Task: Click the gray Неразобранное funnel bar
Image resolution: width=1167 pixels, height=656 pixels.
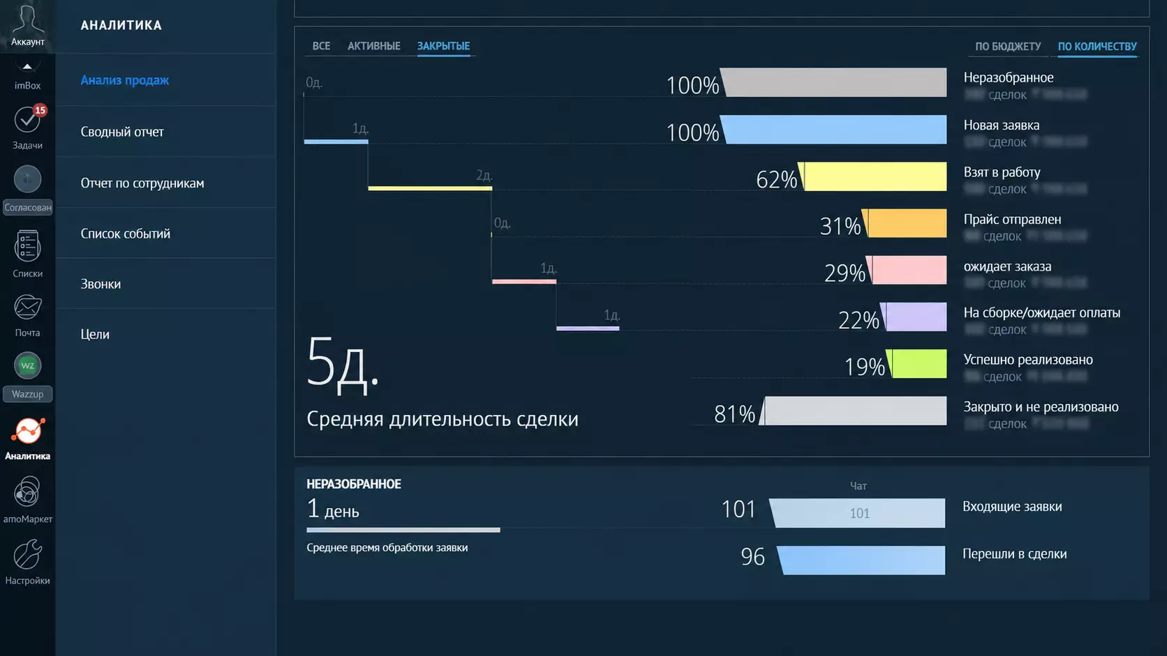Action: (x=833, y=82)
